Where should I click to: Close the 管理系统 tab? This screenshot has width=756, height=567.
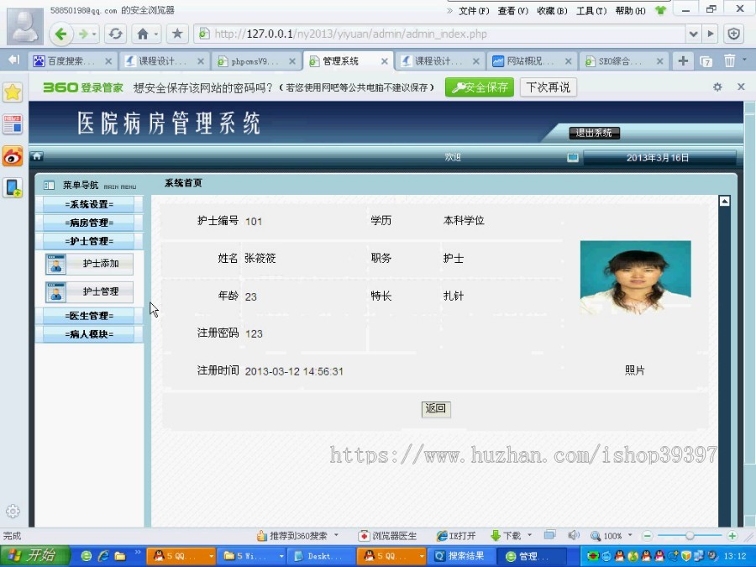coord(384,61)
